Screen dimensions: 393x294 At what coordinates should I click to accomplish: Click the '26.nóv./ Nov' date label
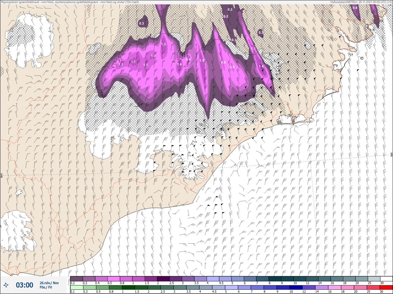(49, 283)
